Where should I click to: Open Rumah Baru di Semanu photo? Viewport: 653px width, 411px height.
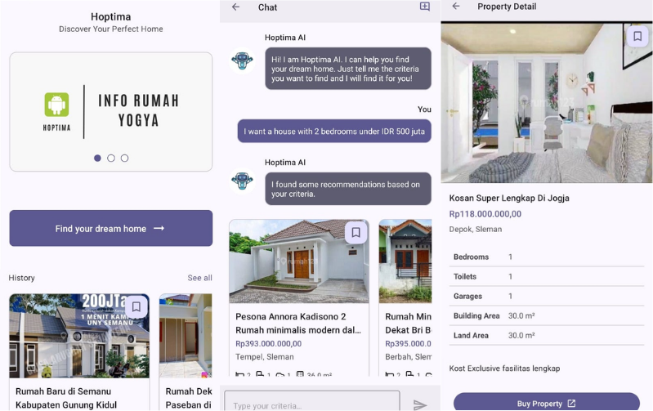pos(79,336)
